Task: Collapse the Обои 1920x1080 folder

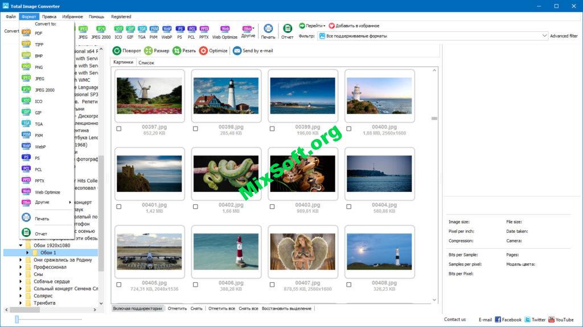Action: click(21, 245)
